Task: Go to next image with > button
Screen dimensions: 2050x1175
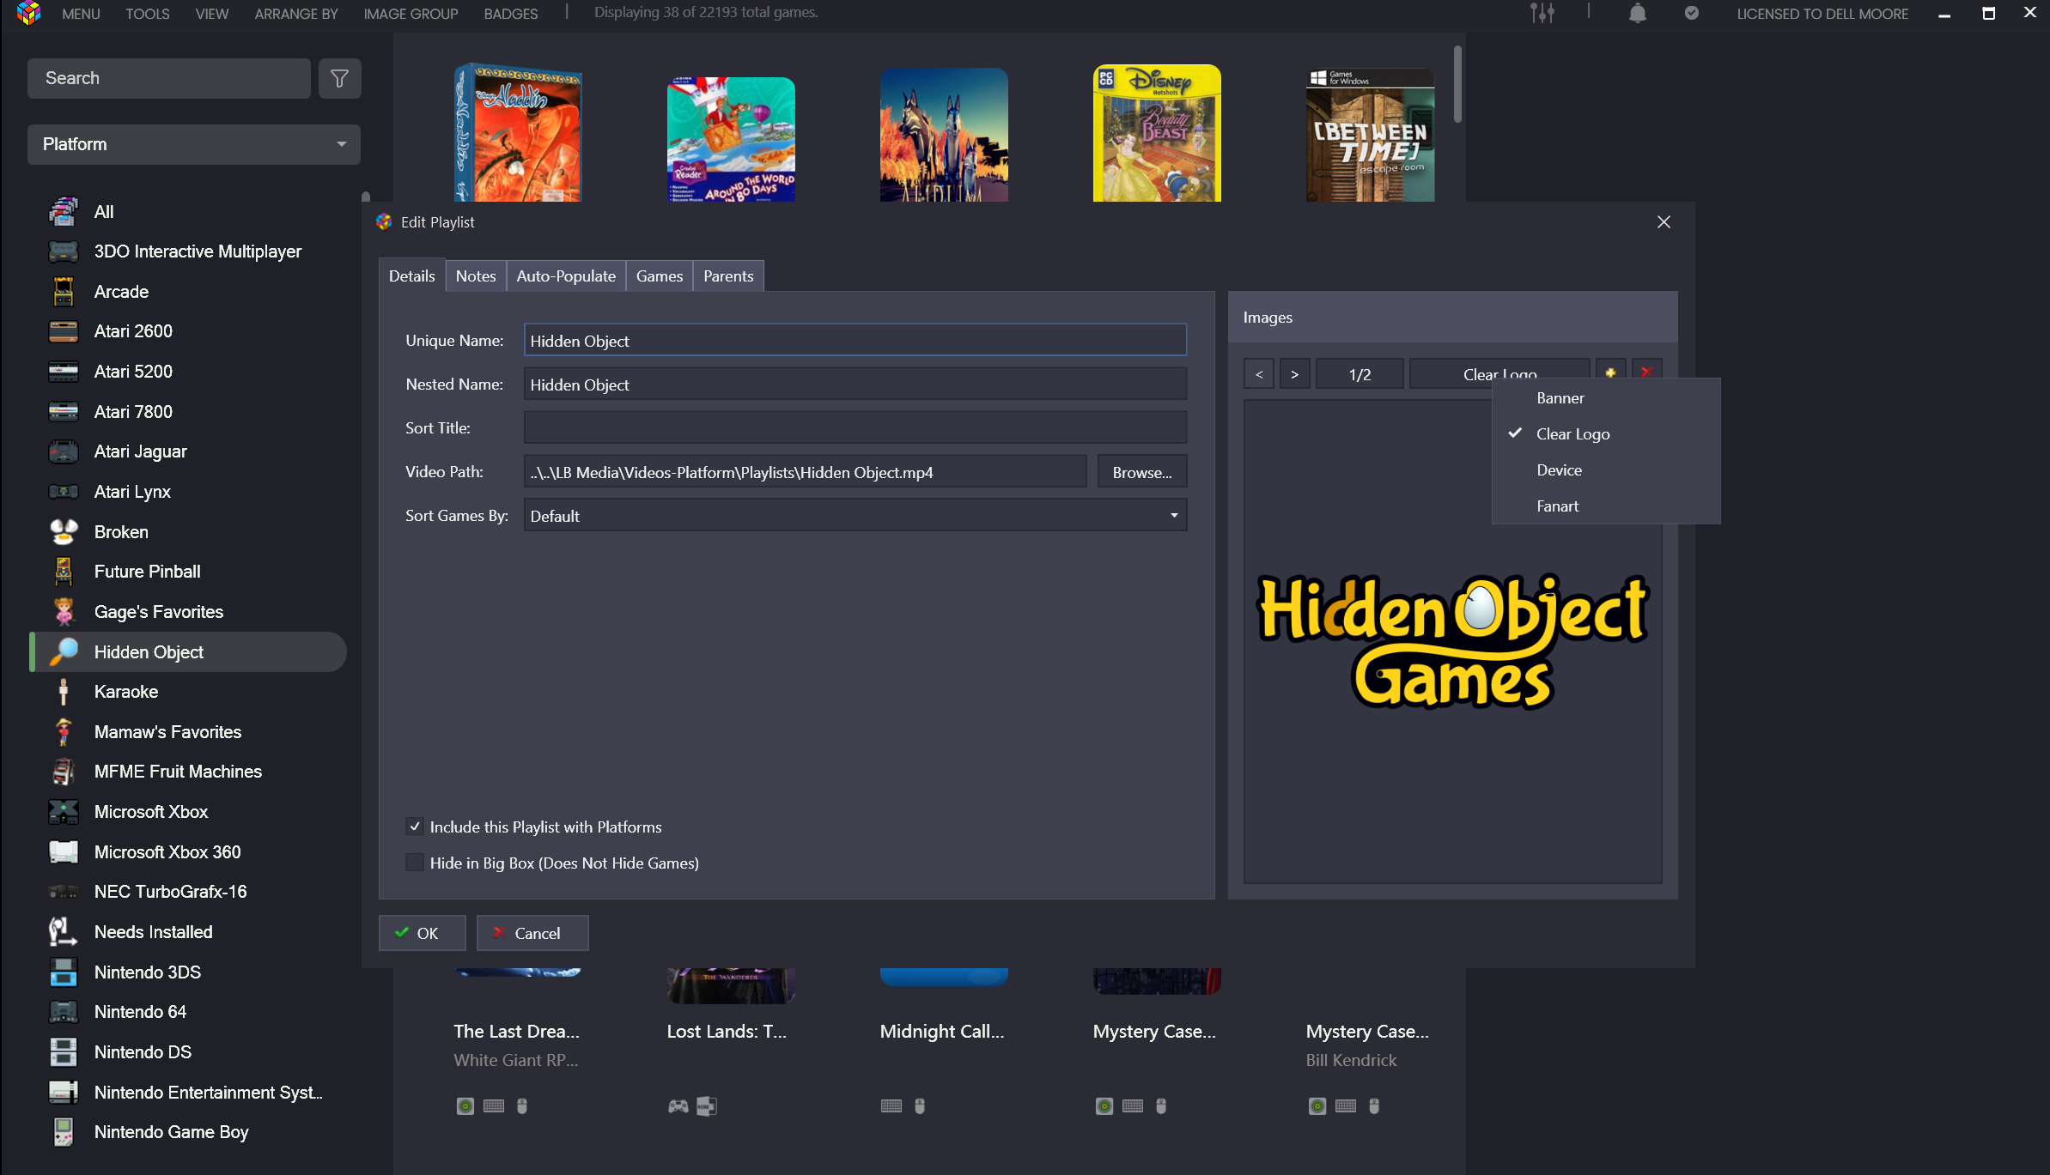Action: [1294, 373]
